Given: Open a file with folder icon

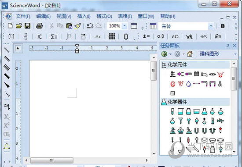Looking at the screenshot, I should click(x=19, y=26).
